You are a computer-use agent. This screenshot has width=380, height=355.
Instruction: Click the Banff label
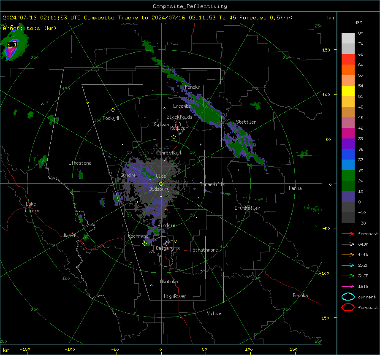tap(70, 235)
